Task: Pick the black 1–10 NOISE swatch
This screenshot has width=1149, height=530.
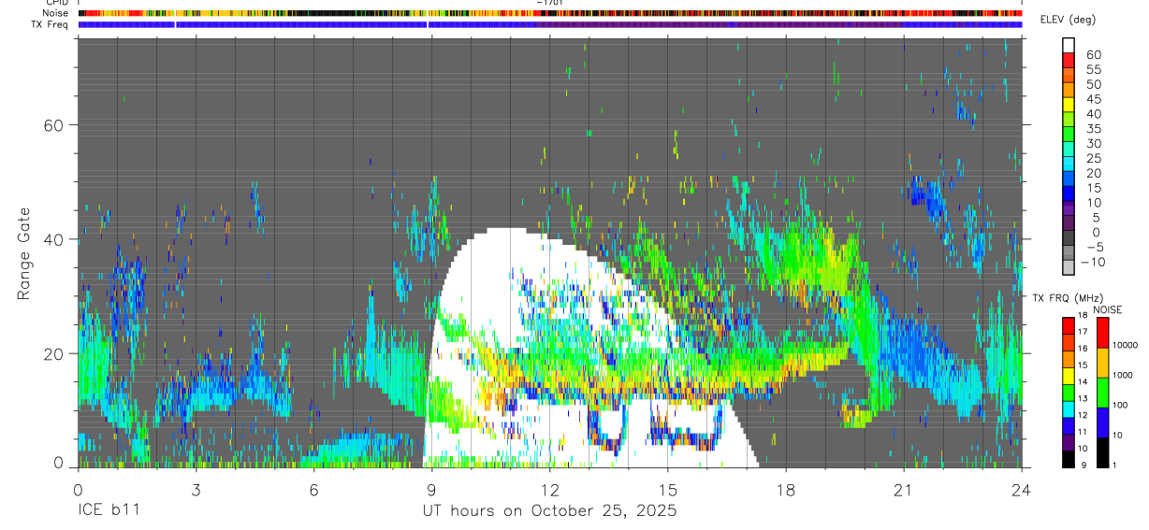Action: click(x=1102, y=451)
